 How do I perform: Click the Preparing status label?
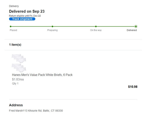click(x=53, y=30)
